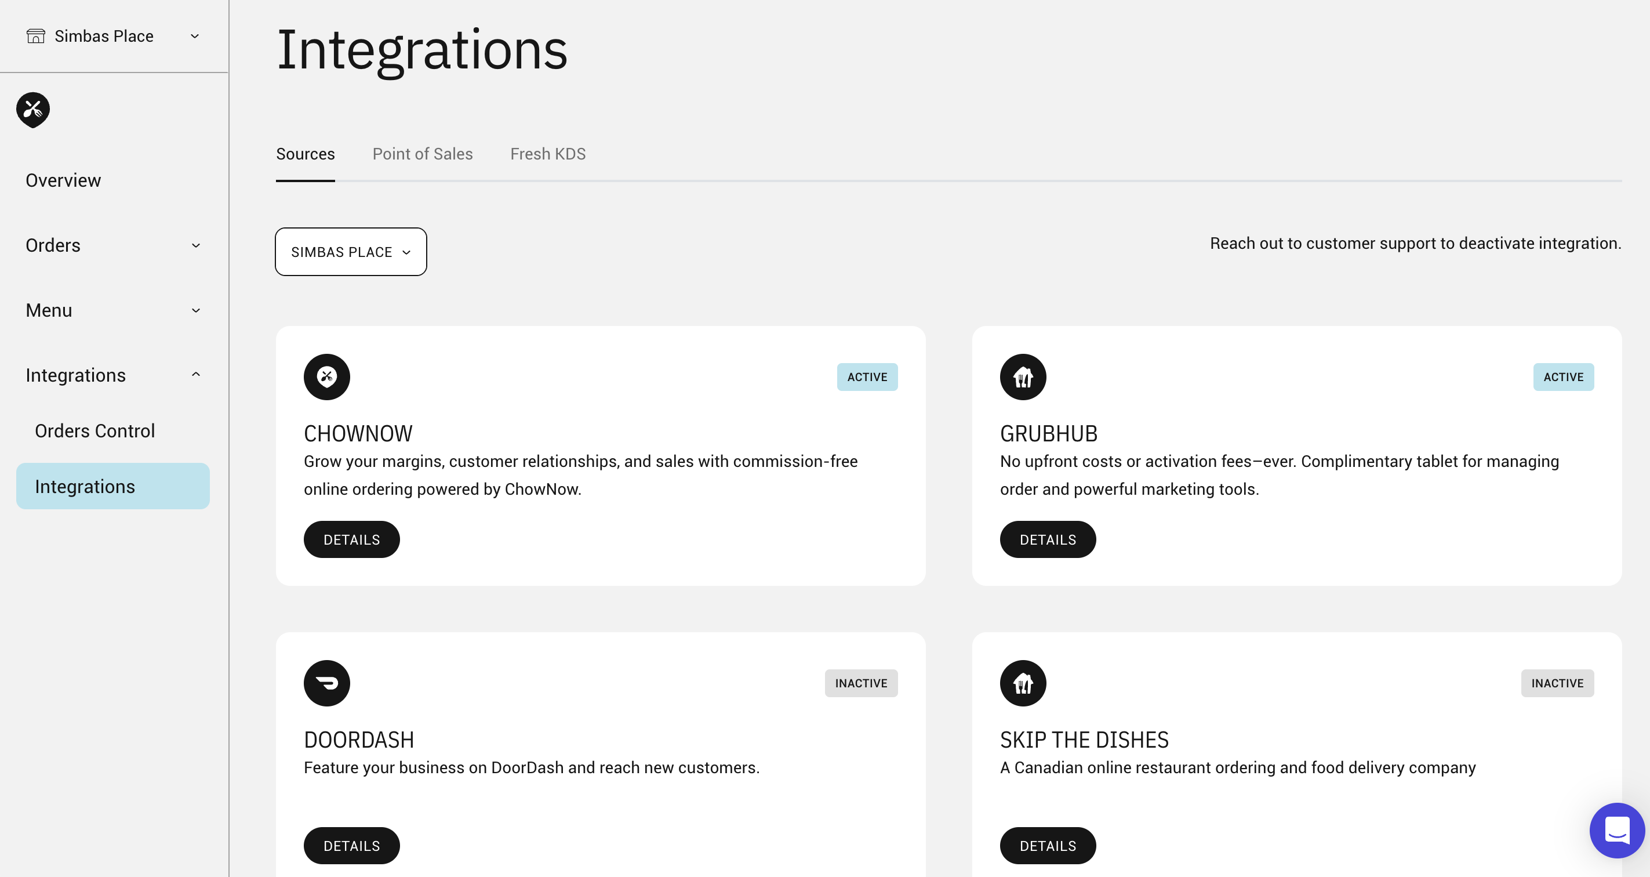This screenshot has width=1650, height=877.
Task: Click the DoorDash card logo icon
Action: 326,683
